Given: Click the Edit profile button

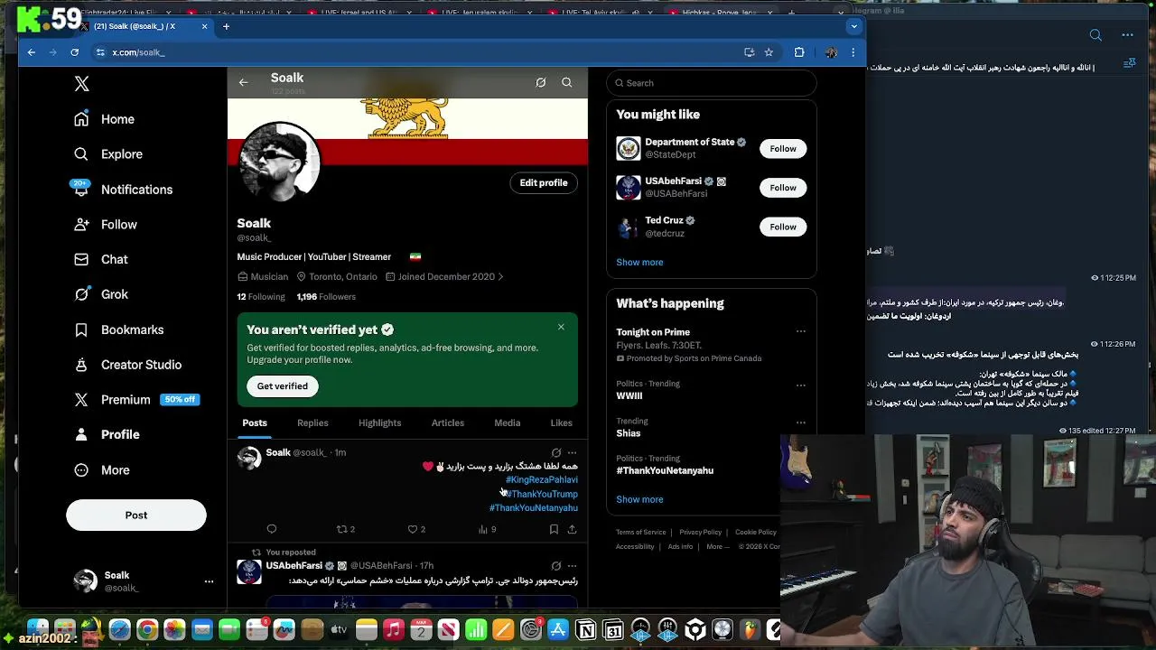Looking at the screenshot, I should click(544, 182).
